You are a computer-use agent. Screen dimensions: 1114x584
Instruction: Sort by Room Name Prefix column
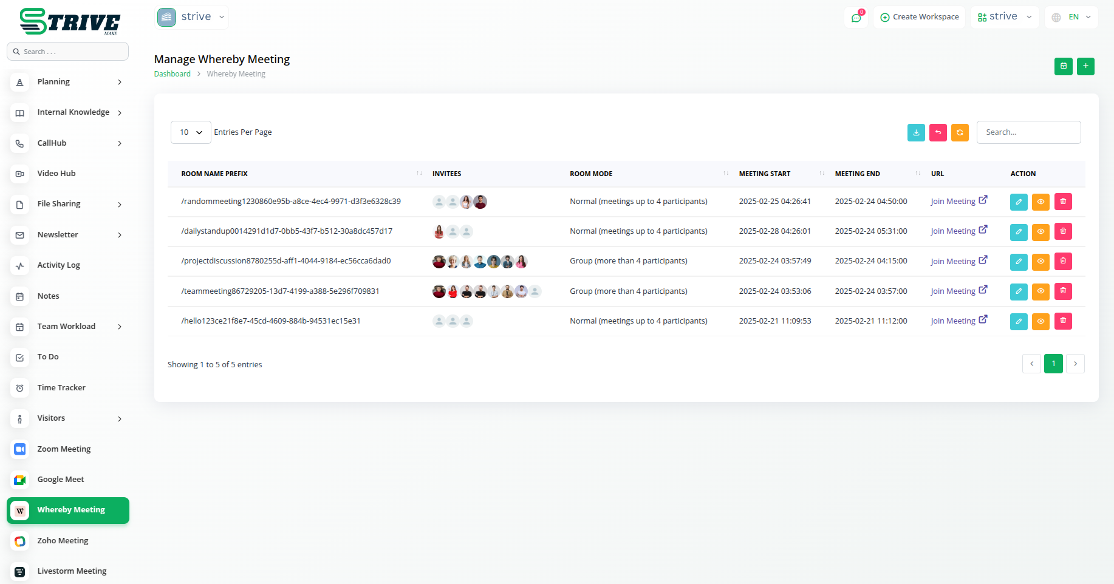point(214,174)
